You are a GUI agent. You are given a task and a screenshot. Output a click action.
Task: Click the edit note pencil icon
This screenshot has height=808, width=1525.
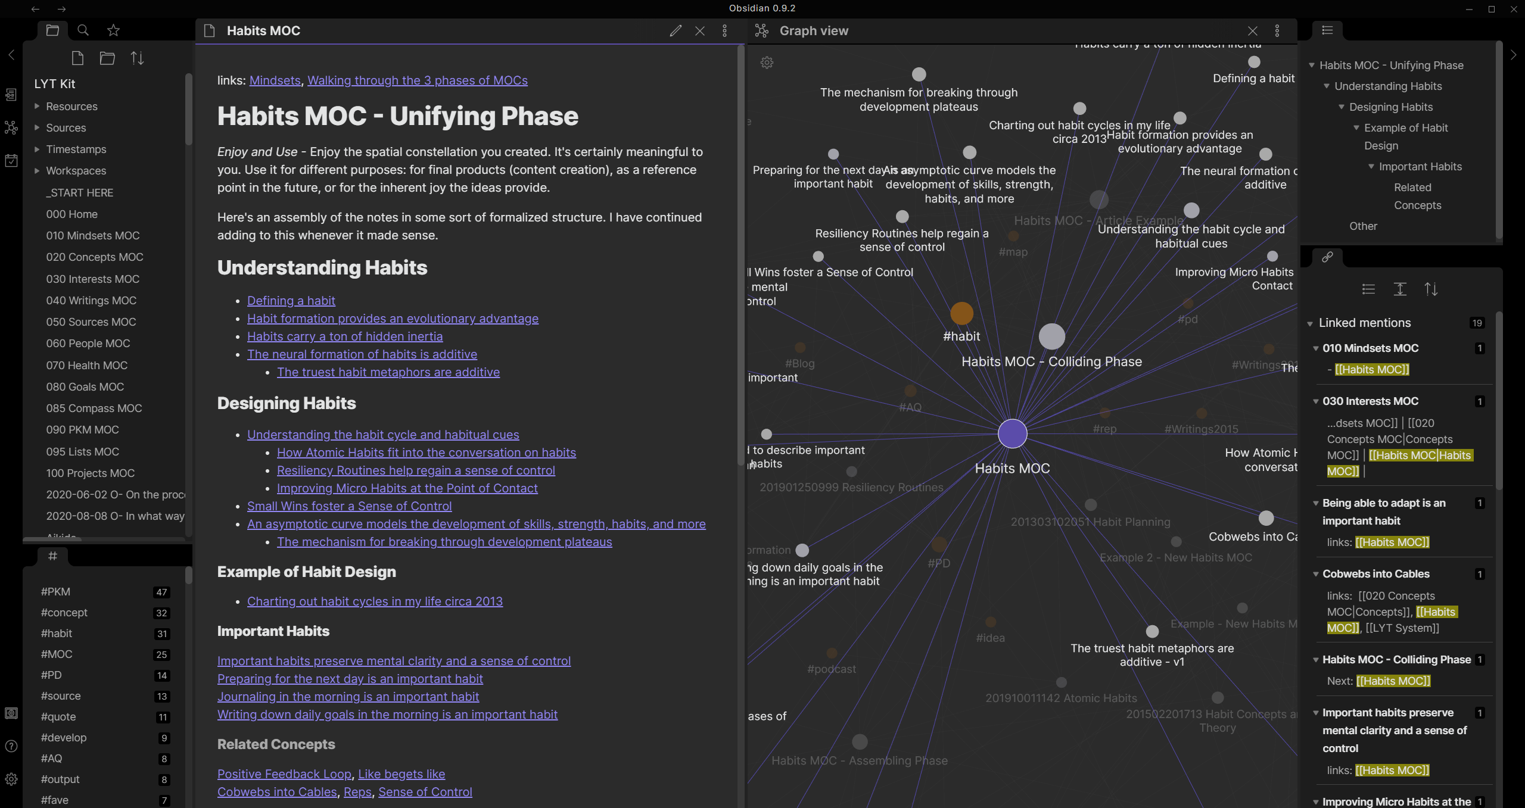[x=675, y=31]
